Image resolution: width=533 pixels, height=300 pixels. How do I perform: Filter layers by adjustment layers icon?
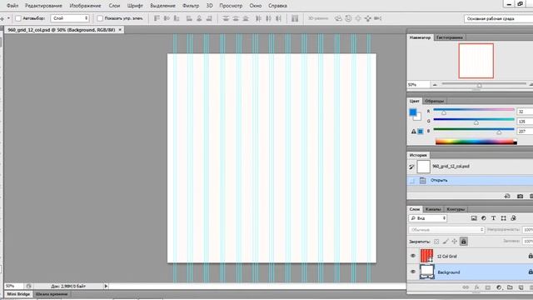pos(484,218)
